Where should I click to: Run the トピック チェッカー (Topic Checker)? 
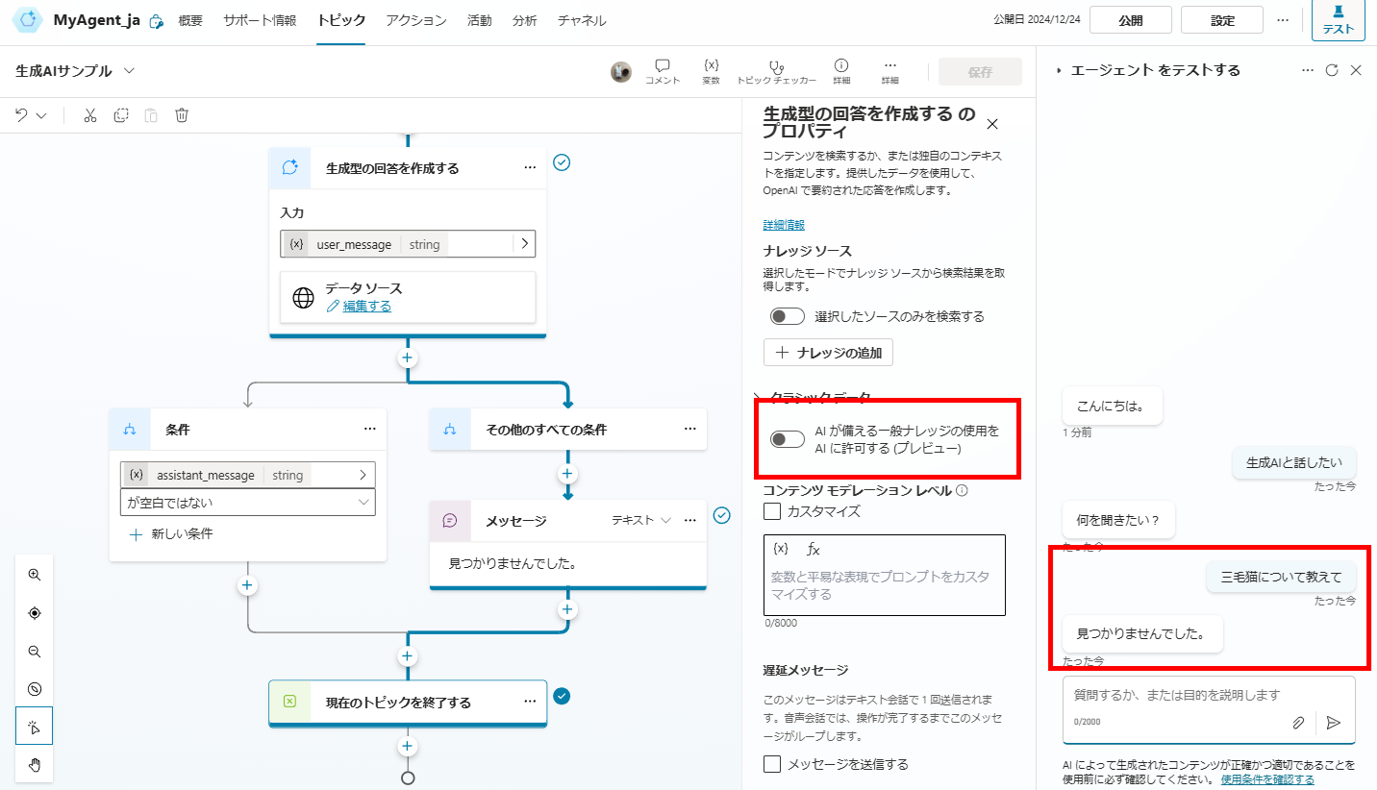point(776,71)
